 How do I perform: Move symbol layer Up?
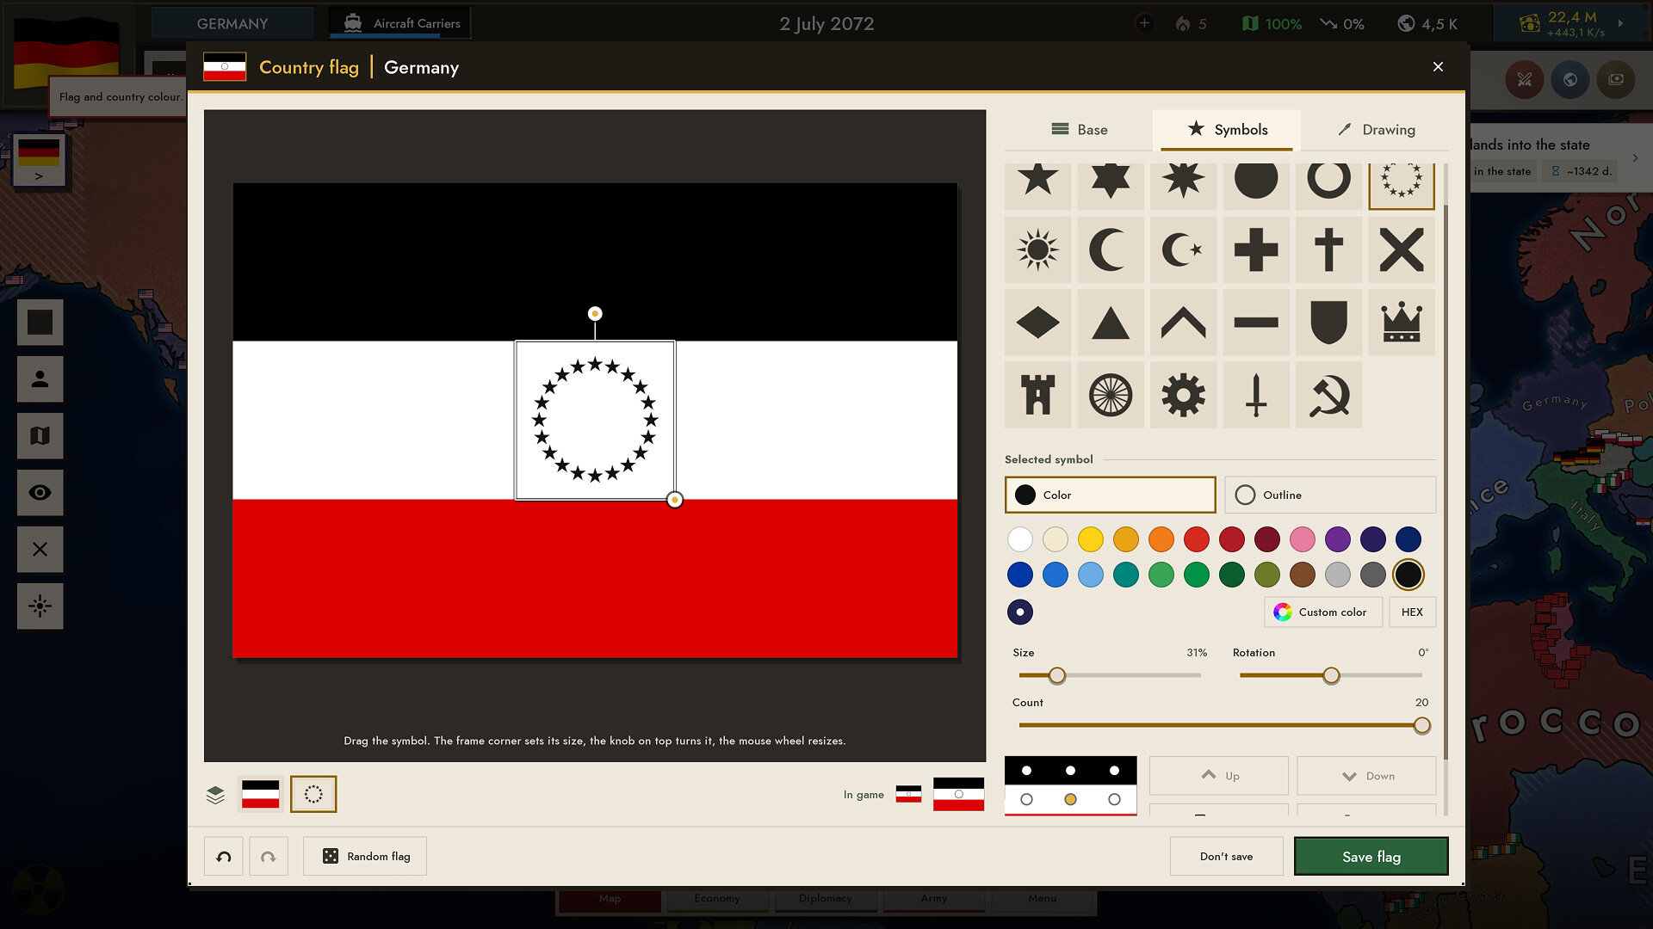[1218, 776]
